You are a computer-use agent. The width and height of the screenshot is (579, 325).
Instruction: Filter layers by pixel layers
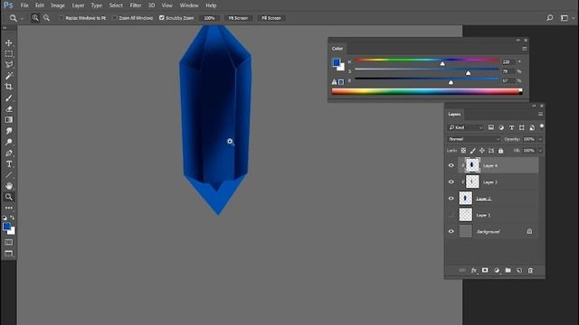click(x=490, y=127)
